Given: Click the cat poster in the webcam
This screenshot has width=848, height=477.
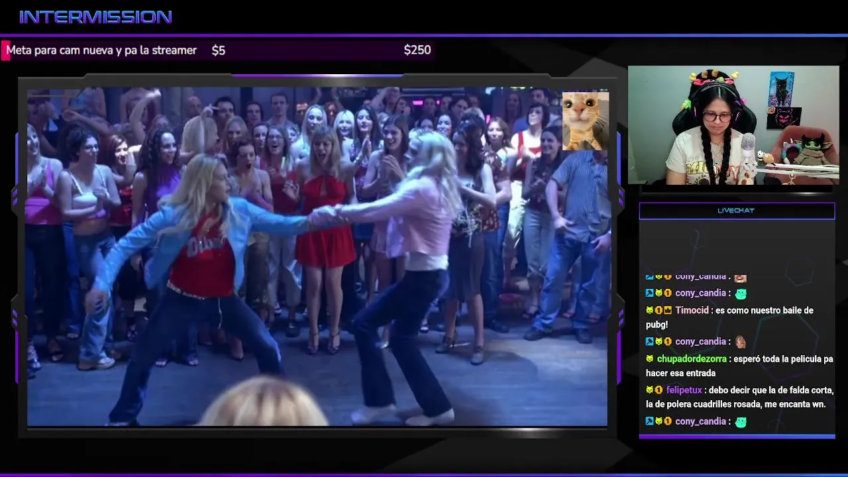Looking at the screenshot, I should click(782, 89).
